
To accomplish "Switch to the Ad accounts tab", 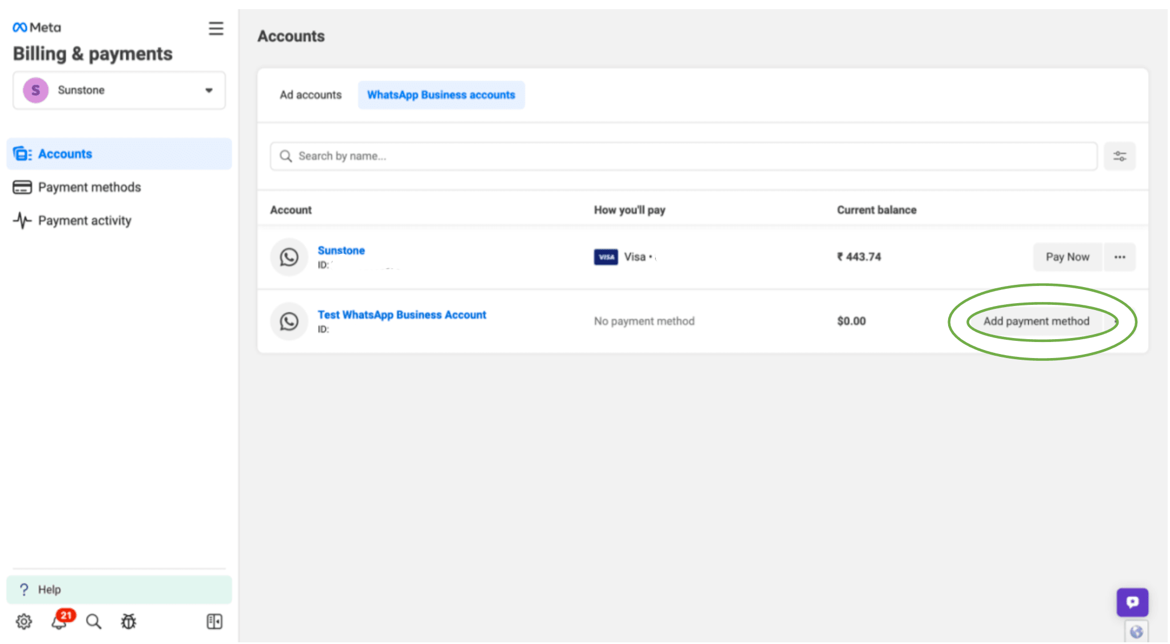I will point(311,95).
